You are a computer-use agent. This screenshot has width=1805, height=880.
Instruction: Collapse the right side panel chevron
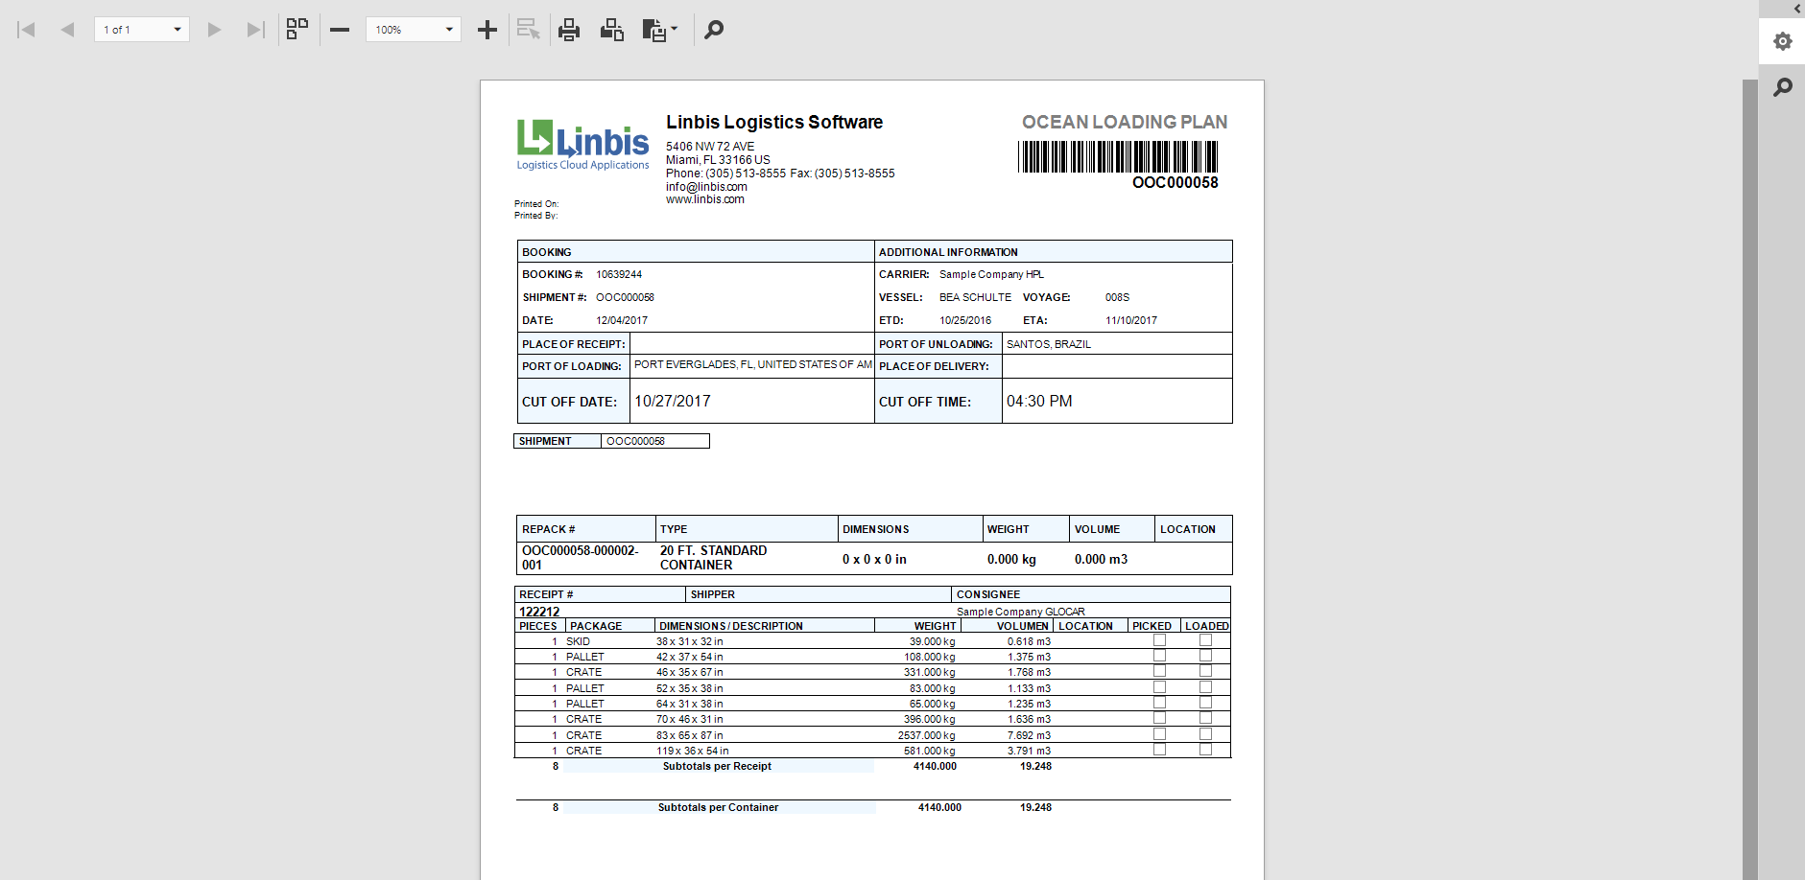(x=1797, y=9)
